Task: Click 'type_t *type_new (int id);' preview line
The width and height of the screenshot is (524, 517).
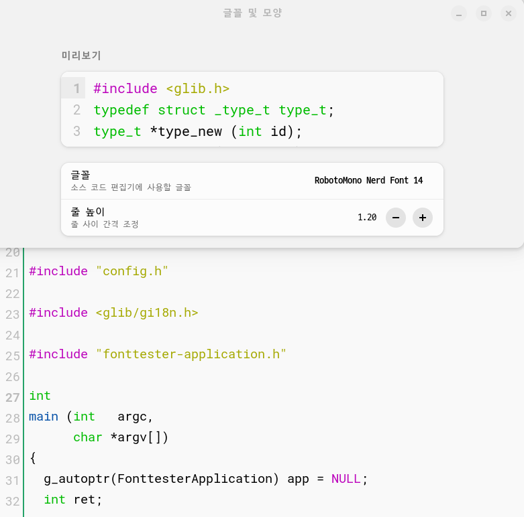Action: coord(197,131)
